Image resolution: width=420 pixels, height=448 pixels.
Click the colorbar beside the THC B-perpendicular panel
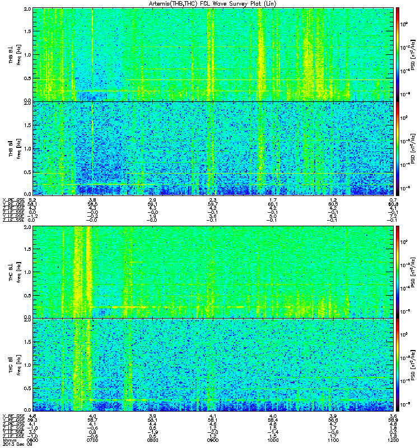398,272
